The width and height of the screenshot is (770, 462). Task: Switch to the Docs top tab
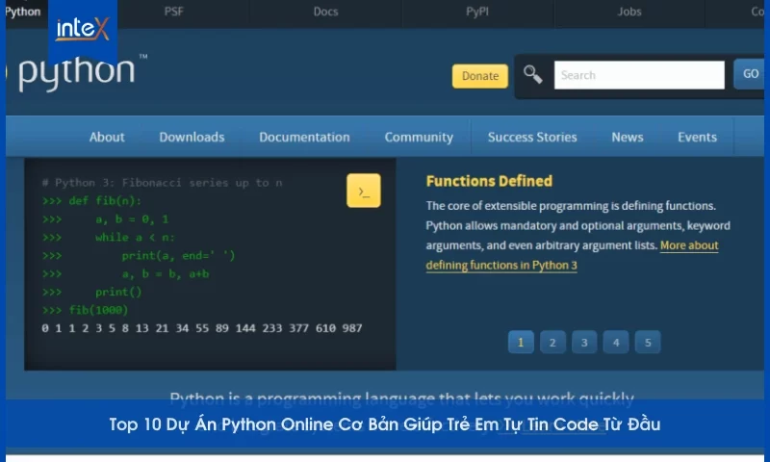(325, 12)
